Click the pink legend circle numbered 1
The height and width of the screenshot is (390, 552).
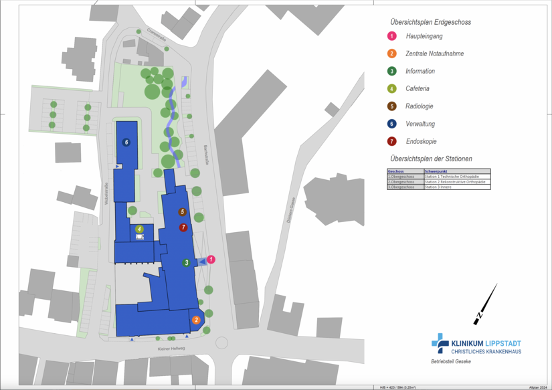coord(391,36)
